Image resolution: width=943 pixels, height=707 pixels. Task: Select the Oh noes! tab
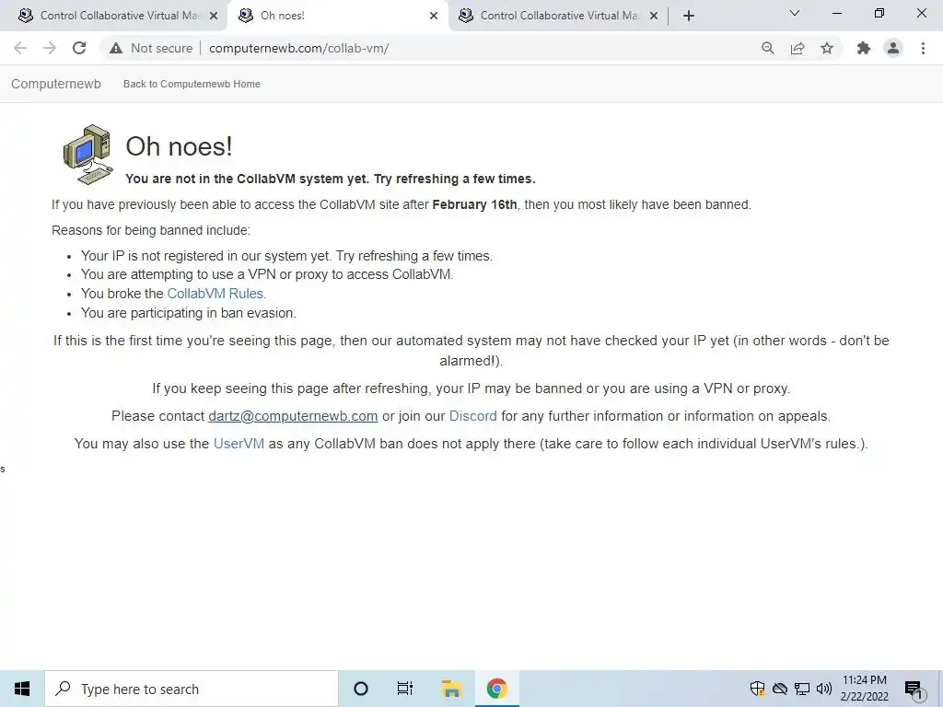click(337, 16)
